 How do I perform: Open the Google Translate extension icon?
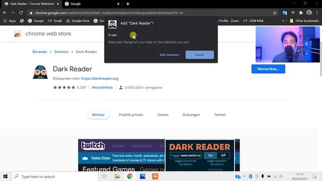pyautogui.click(x=285, y=13)
